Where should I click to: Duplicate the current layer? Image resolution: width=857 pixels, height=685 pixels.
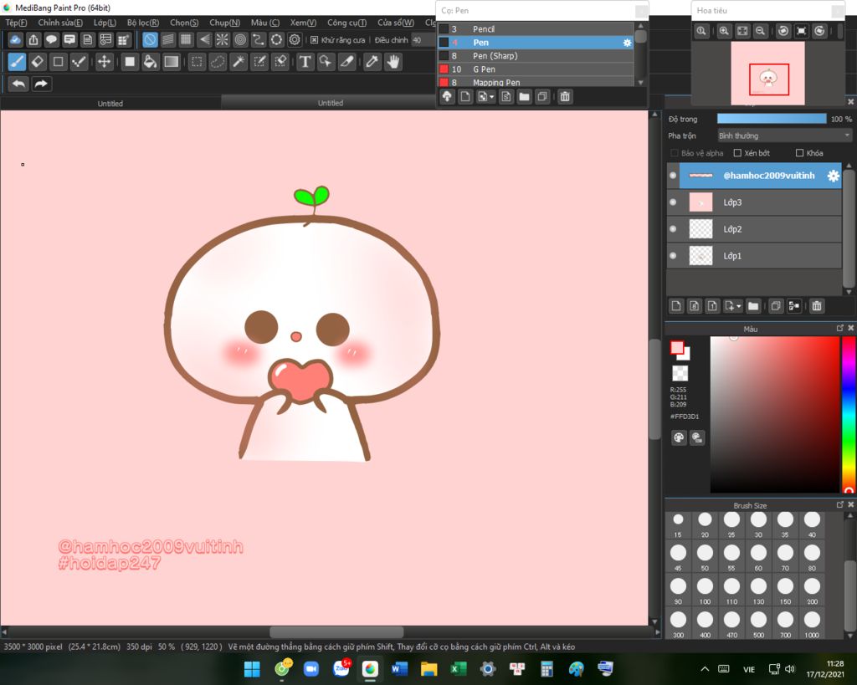pyautogui.click(x=776, y=306)
